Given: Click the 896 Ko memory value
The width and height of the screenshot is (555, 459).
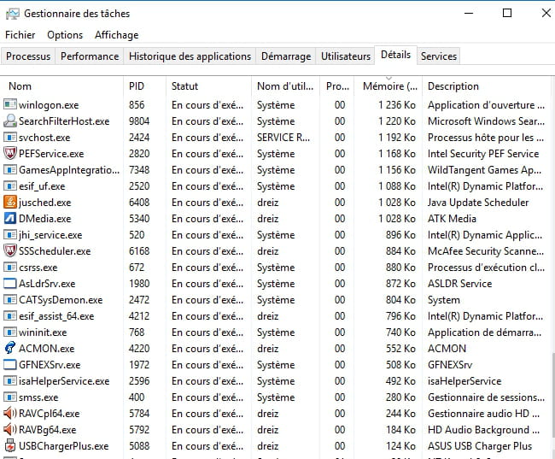Looking at the screenshot, I should click(400, 235).
